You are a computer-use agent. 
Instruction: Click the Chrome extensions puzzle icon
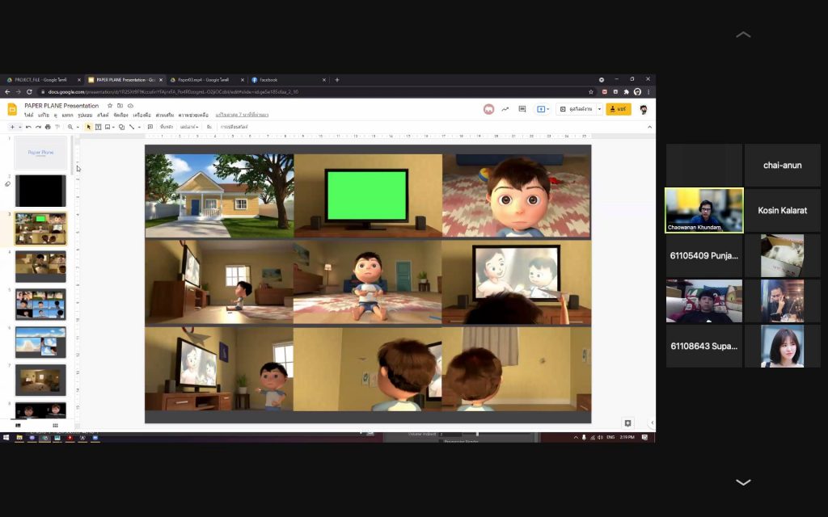tap(627, 92)
